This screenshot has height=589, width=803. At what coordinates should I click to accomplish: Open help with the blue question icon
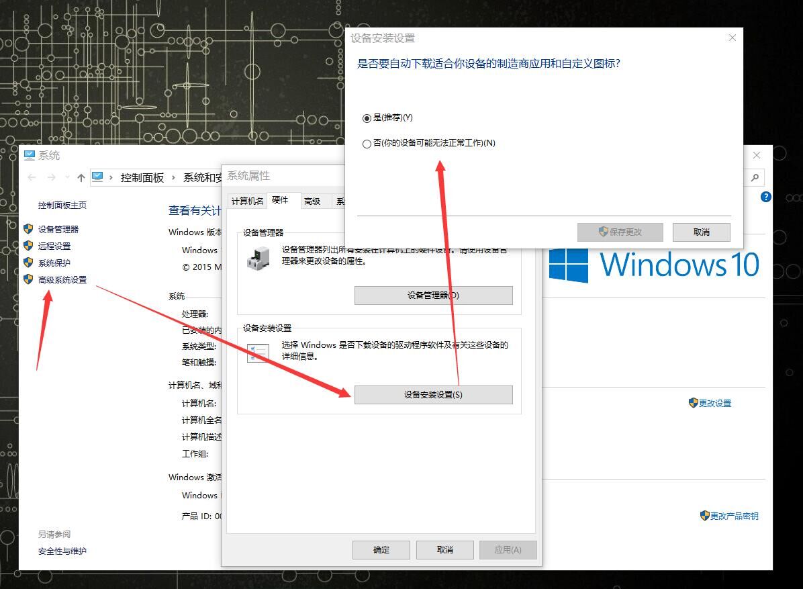point(766,197)
